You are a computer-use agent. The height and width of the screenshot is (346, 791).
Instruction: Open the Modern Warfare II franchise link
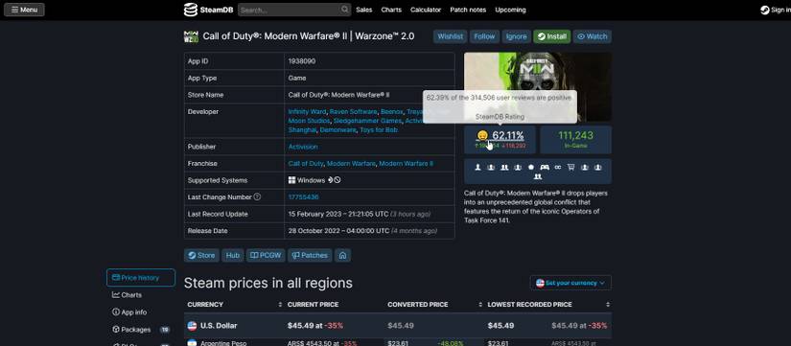pos(406,164)
